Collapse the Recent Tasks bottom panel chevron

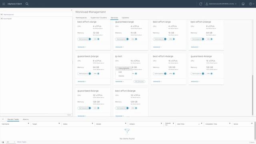[x=3, y=119]
